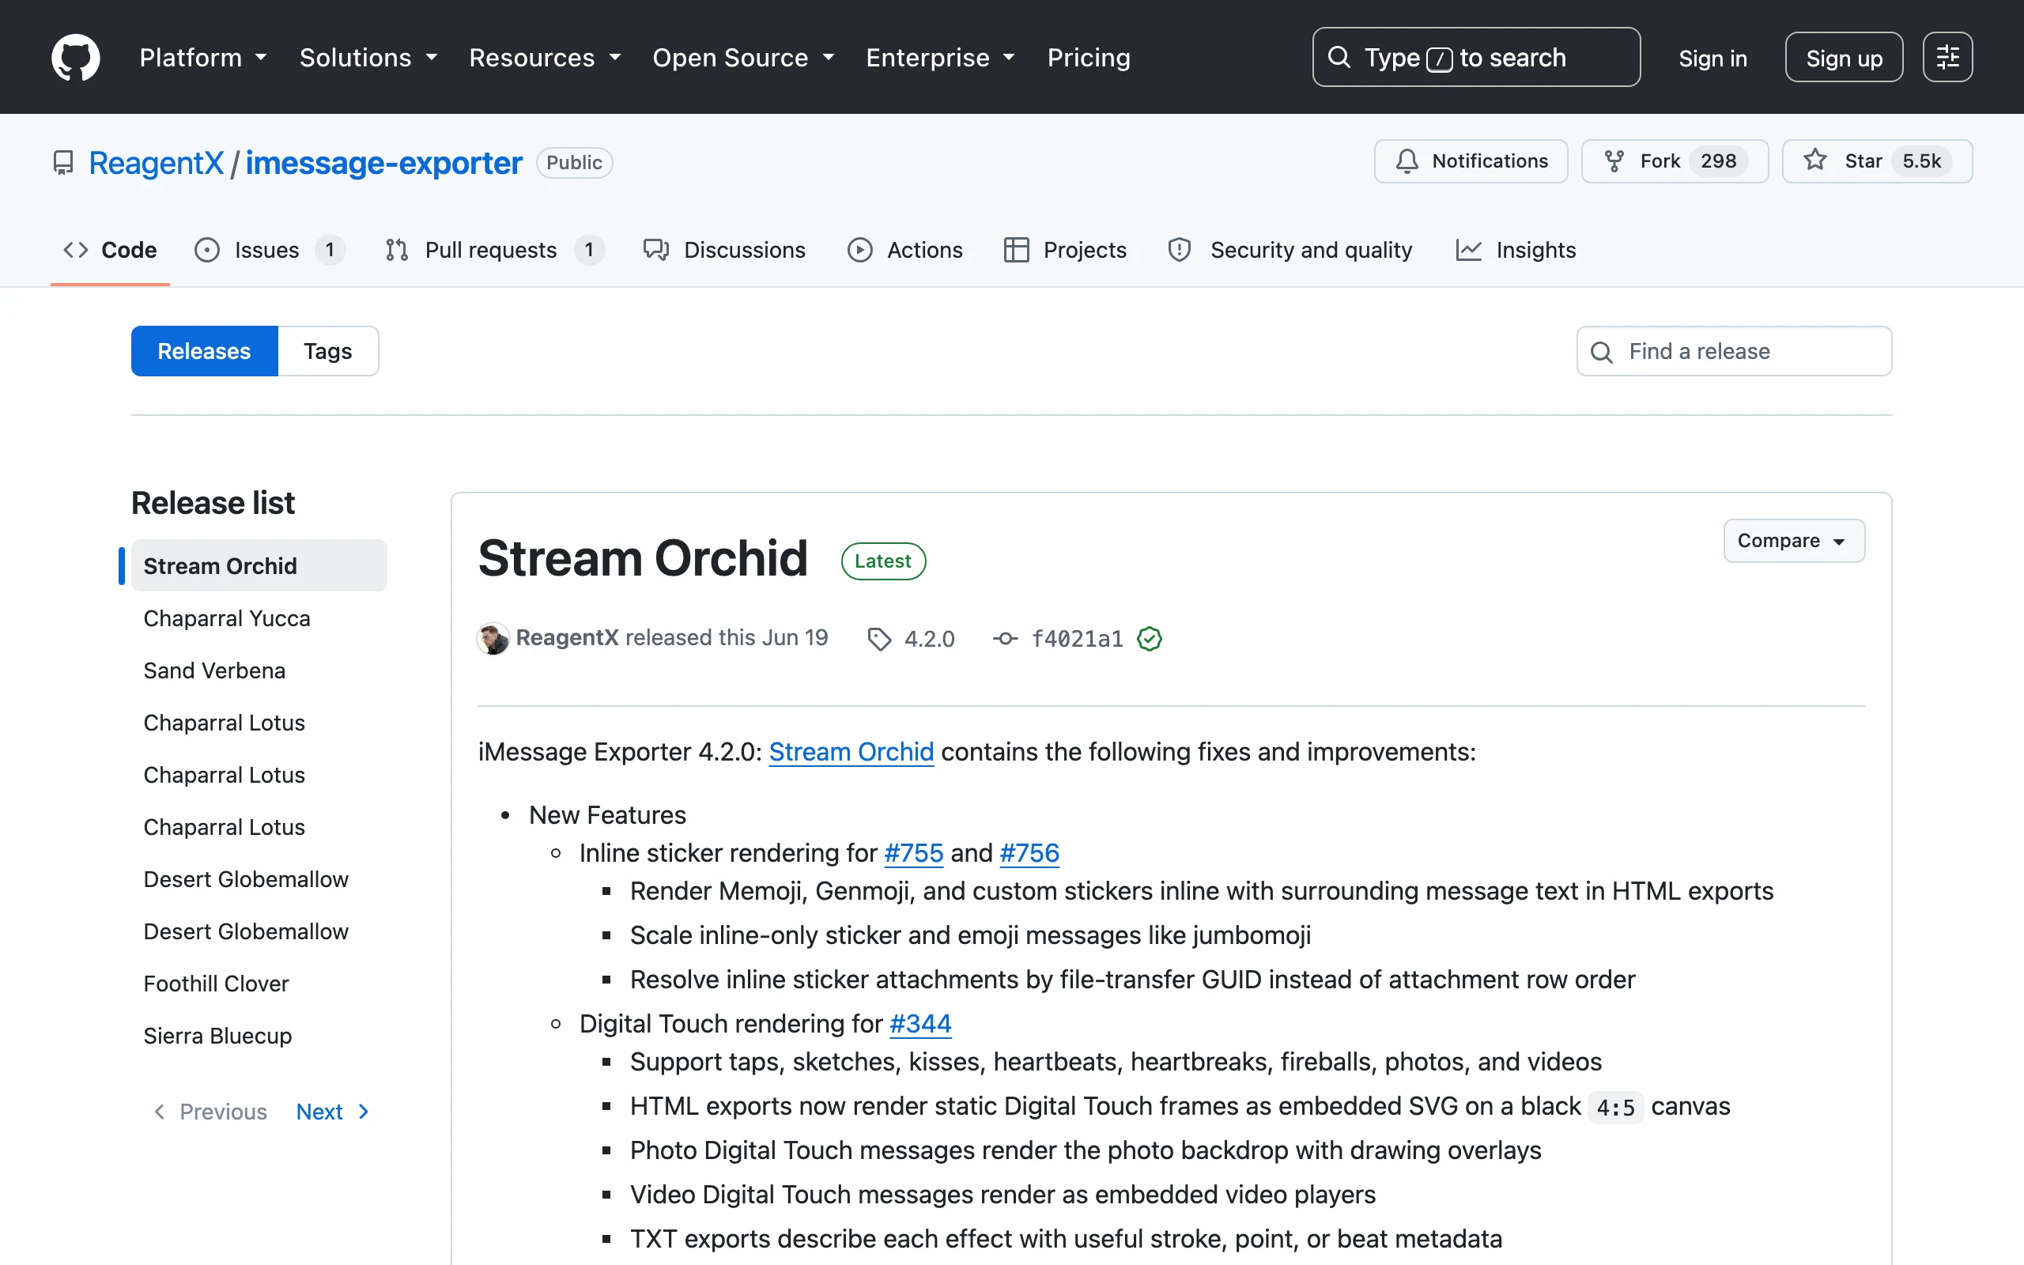
Task: Click the Fork button
Action: (x=1675, y=160)
